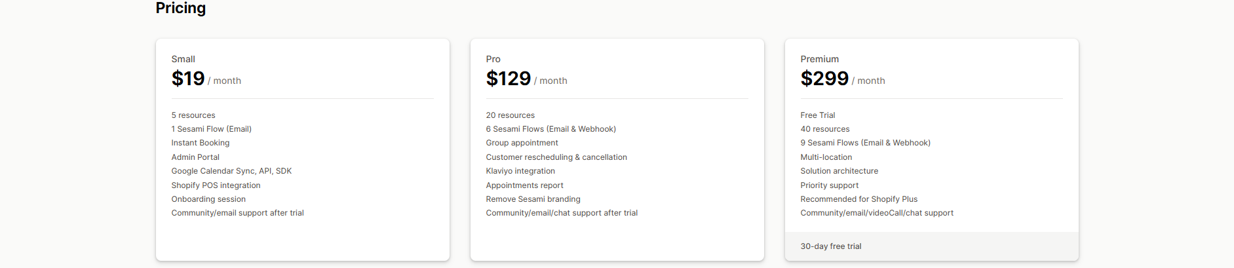Viewport: 1234px width, 268px height.
Task: Click the Shopify POS integration feature
Action: tap(216, 185)
